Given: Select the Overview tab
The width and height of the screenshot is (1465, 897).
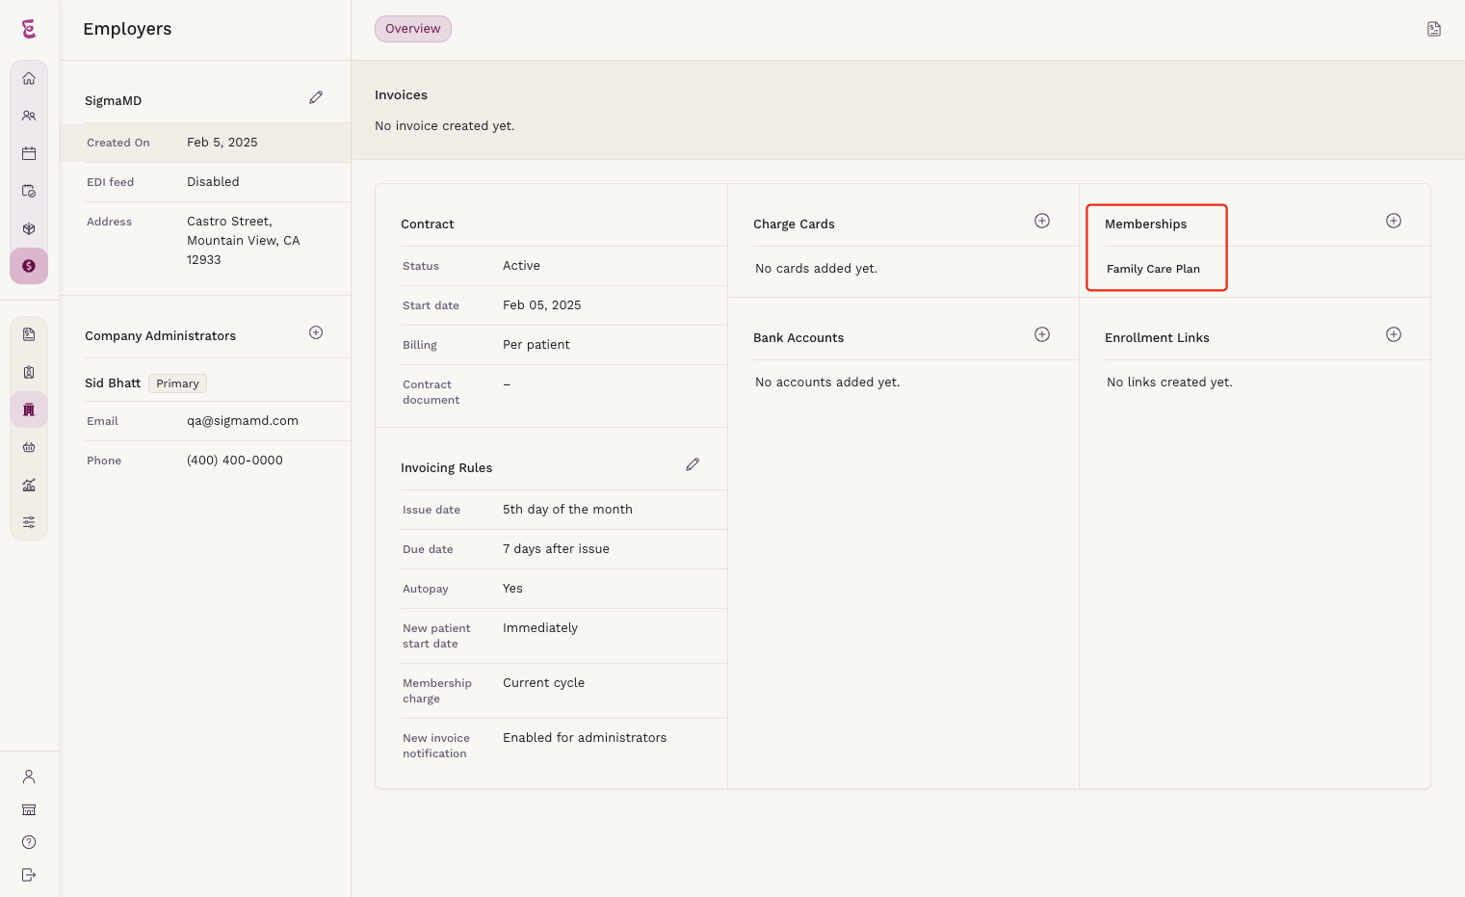Looking at the screenshot, I should tap(413, 29).
